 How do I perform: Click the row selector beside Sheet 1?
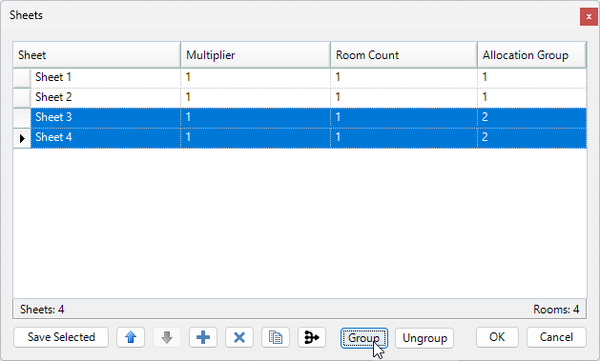click(x=22, y=77)
